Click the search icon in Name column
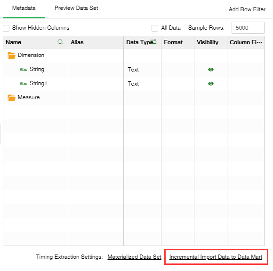This screenshot has height=271, width=273. point(60,42)
